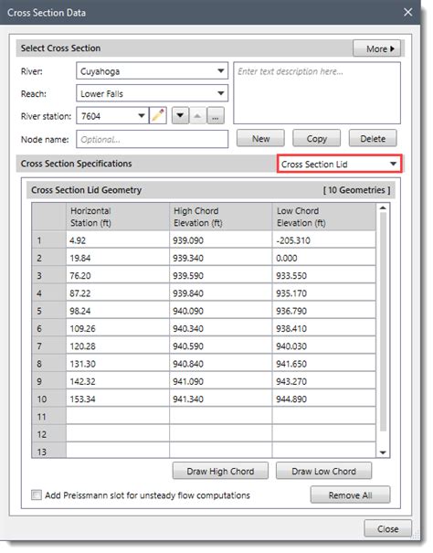Viewport: 433px width, 553px height.
Task: Select low chord cell -205.310
Action: coord(323,240)
